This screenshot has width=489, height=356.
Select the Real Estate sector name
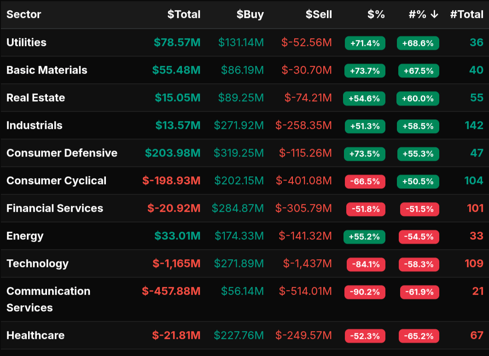click(36, 98)
